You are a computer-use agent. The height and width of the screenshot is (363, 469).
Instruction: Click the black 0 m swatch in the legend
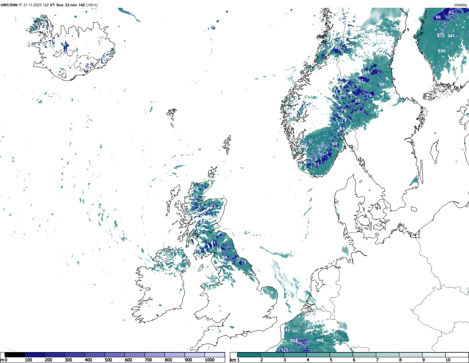pos(15,355)
